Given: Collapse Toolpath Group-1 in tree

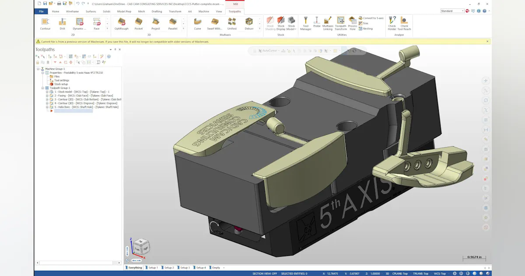Looking at the screenshot, I should (43, 88).
